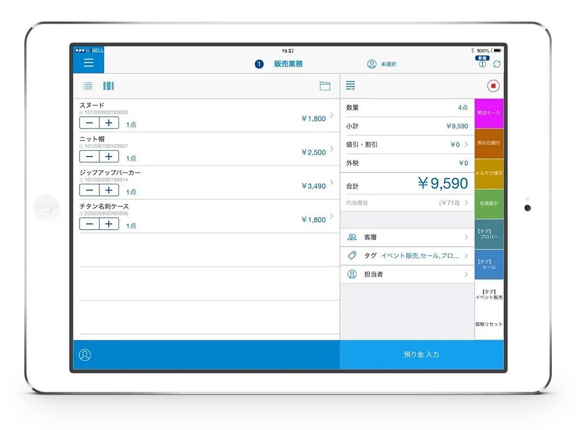Select the 【タグ】セール tag button
Screen dimensions: 578x430
coord(489,265)
